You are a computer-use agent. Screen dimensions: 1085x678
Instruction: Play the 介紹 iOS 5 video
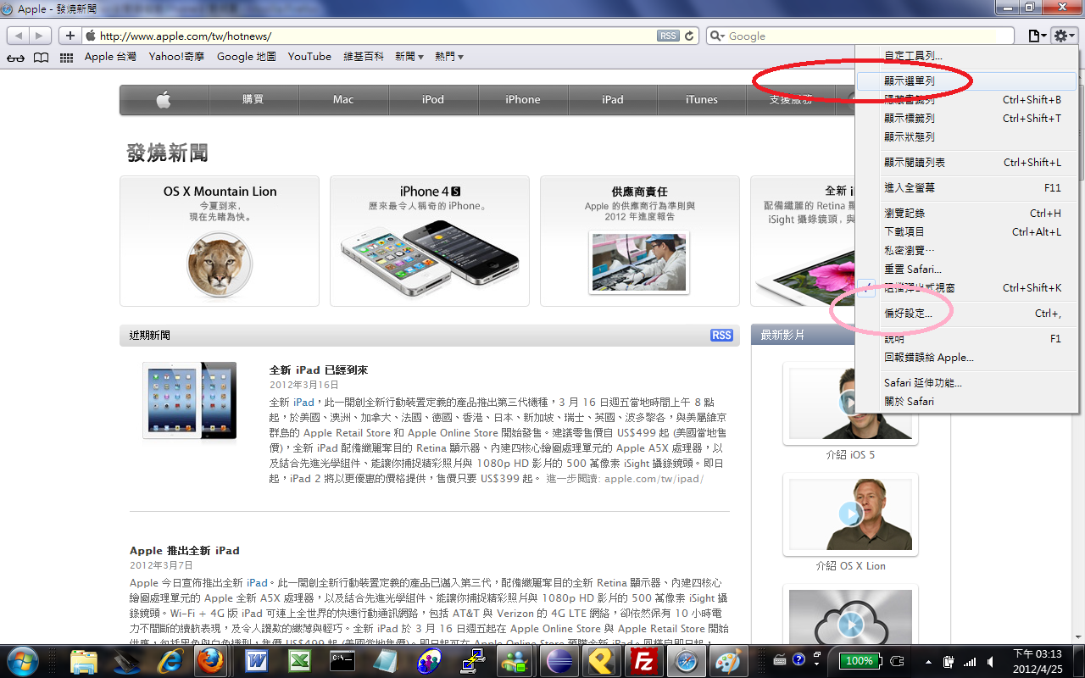850,403
